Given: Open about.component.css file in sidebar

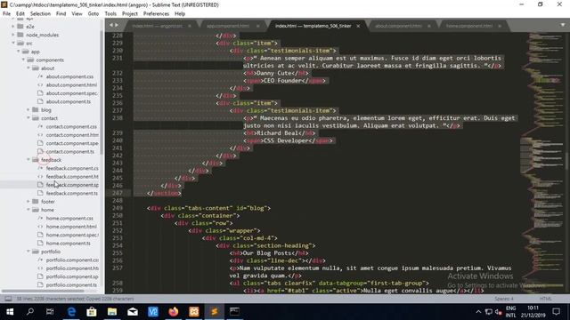Looking at the screenshot, I should 69,76.
